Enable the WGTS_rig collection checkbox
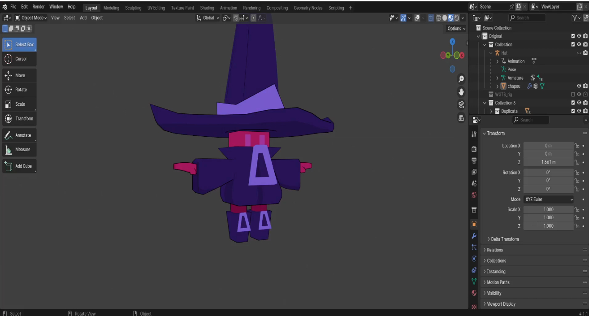 pyautogui.click(x=573, y=95)
